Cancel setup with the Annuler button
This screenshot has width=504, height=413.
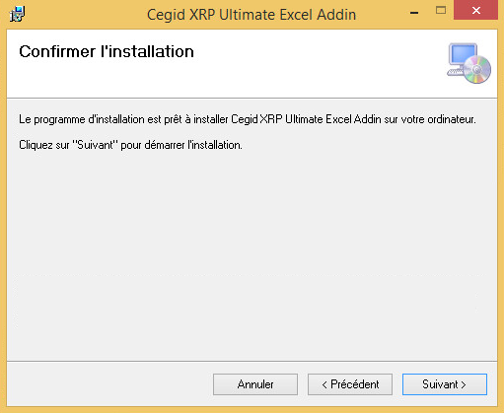tap(255, 384)
